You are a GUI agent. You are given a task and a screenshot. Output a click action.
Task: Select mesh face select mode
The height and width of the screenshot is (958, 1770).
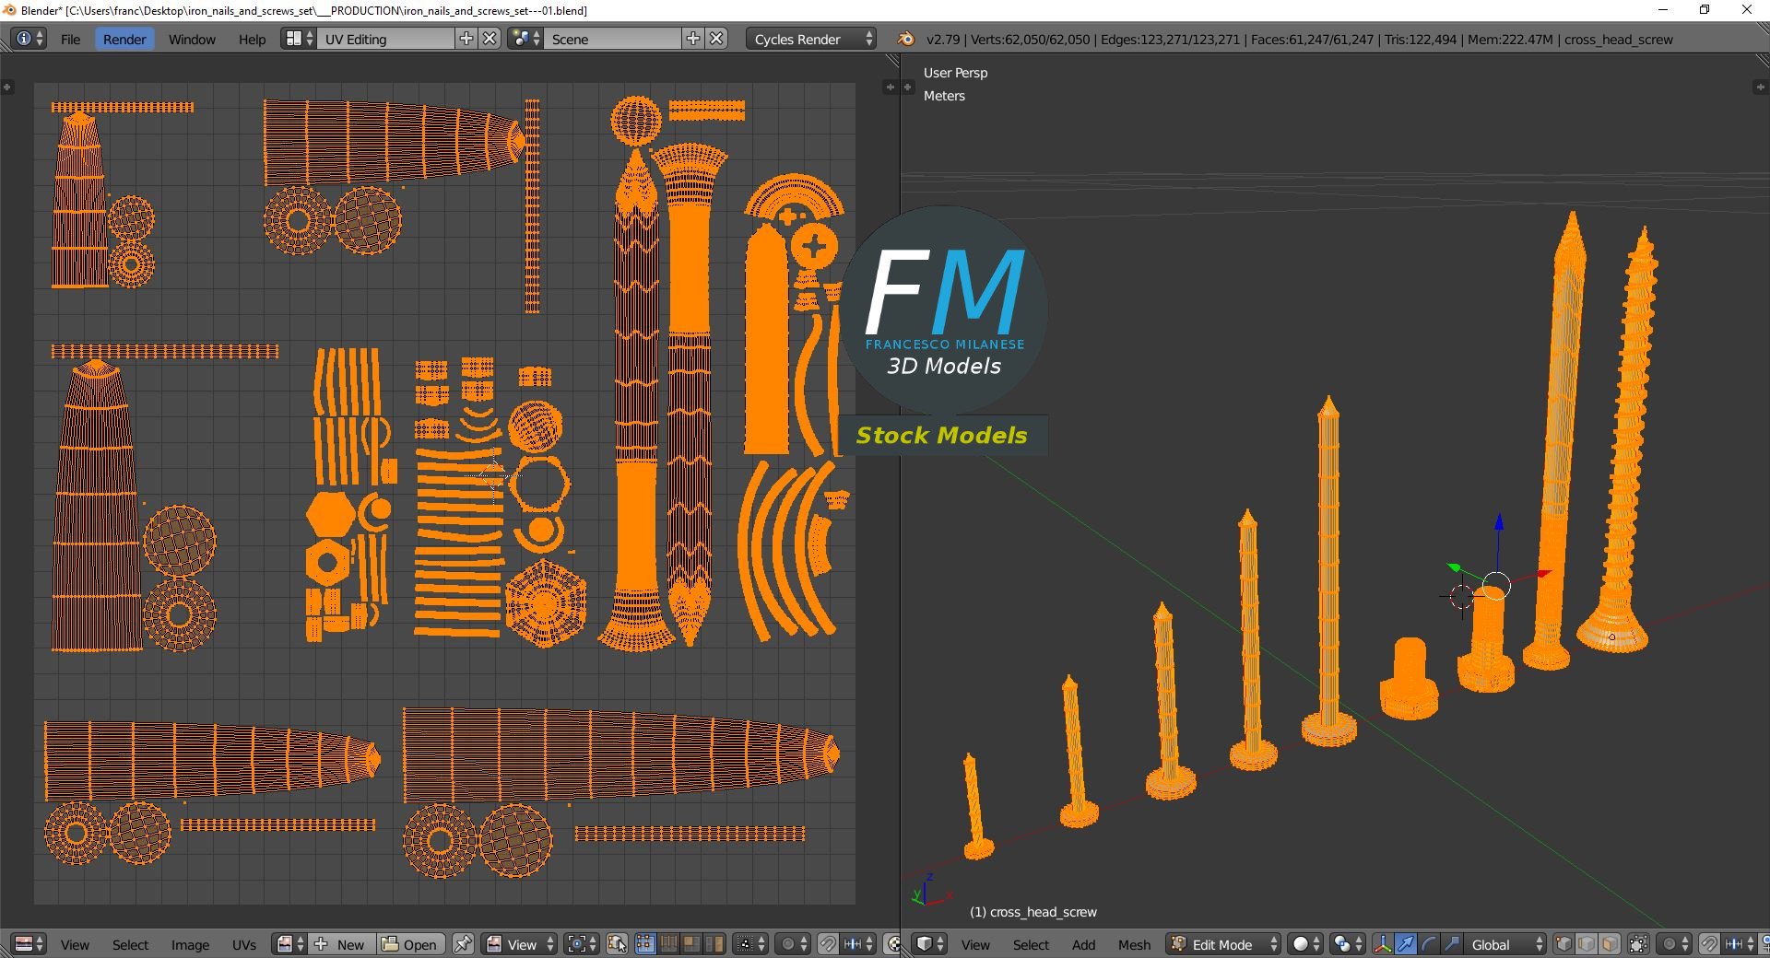click(x=1610, y=944)
